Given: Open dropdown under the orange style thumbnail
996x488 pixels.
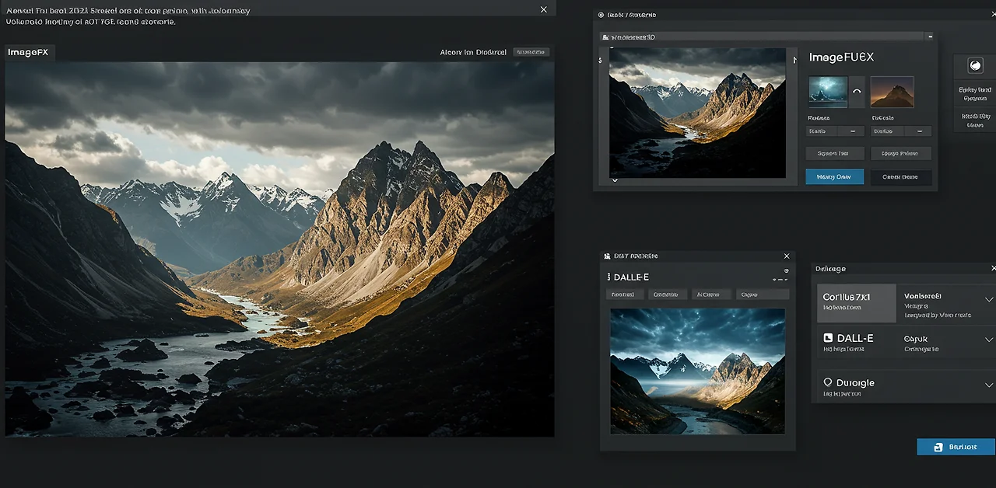Looking at the screenshot, I should 901,131.
